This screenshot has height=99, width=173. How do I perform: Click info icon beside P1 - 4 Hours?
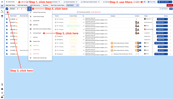tap(56, 43)
